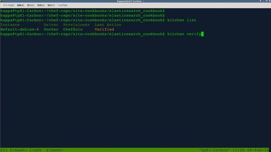Viewport: 271px width, 152px height.
Task: Click the 'kitchen verify' command text
Action: [184, 34]
